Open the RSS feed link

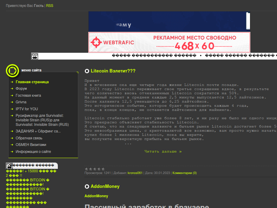pos(50,6)
